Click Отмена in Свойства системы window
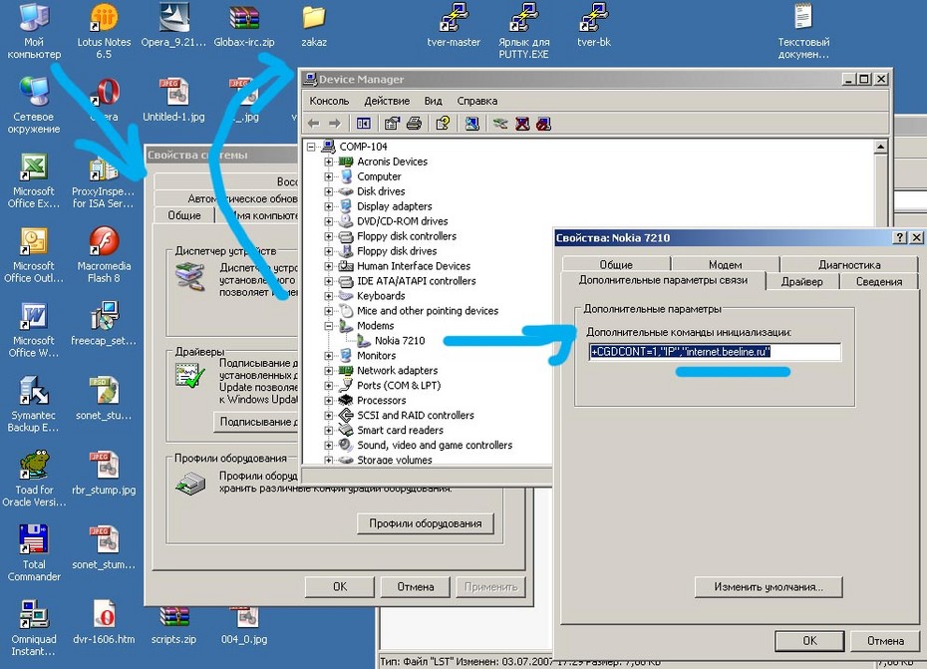The height and width of the screenshot is (669, 927). pyautogui.click(x=415, y=587)
